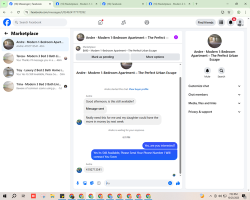Screen dimensions: 250x200
Task: Open the account profile avatar menu
Action: tap(240, 22)
